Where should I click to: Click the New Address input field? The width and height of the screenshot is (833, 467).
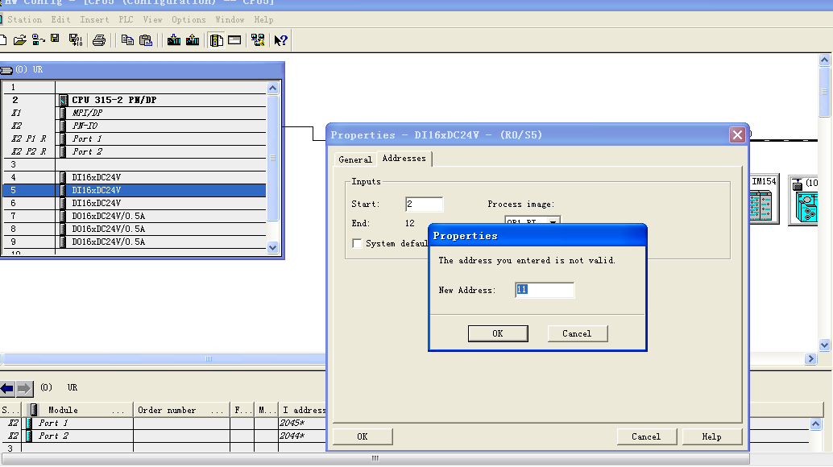click(545, 290)
